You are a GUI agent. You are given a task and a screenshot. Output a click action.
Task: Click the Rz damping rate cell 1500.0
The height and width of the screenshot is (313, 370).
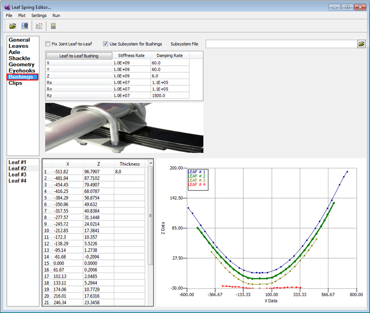[170, 96]
